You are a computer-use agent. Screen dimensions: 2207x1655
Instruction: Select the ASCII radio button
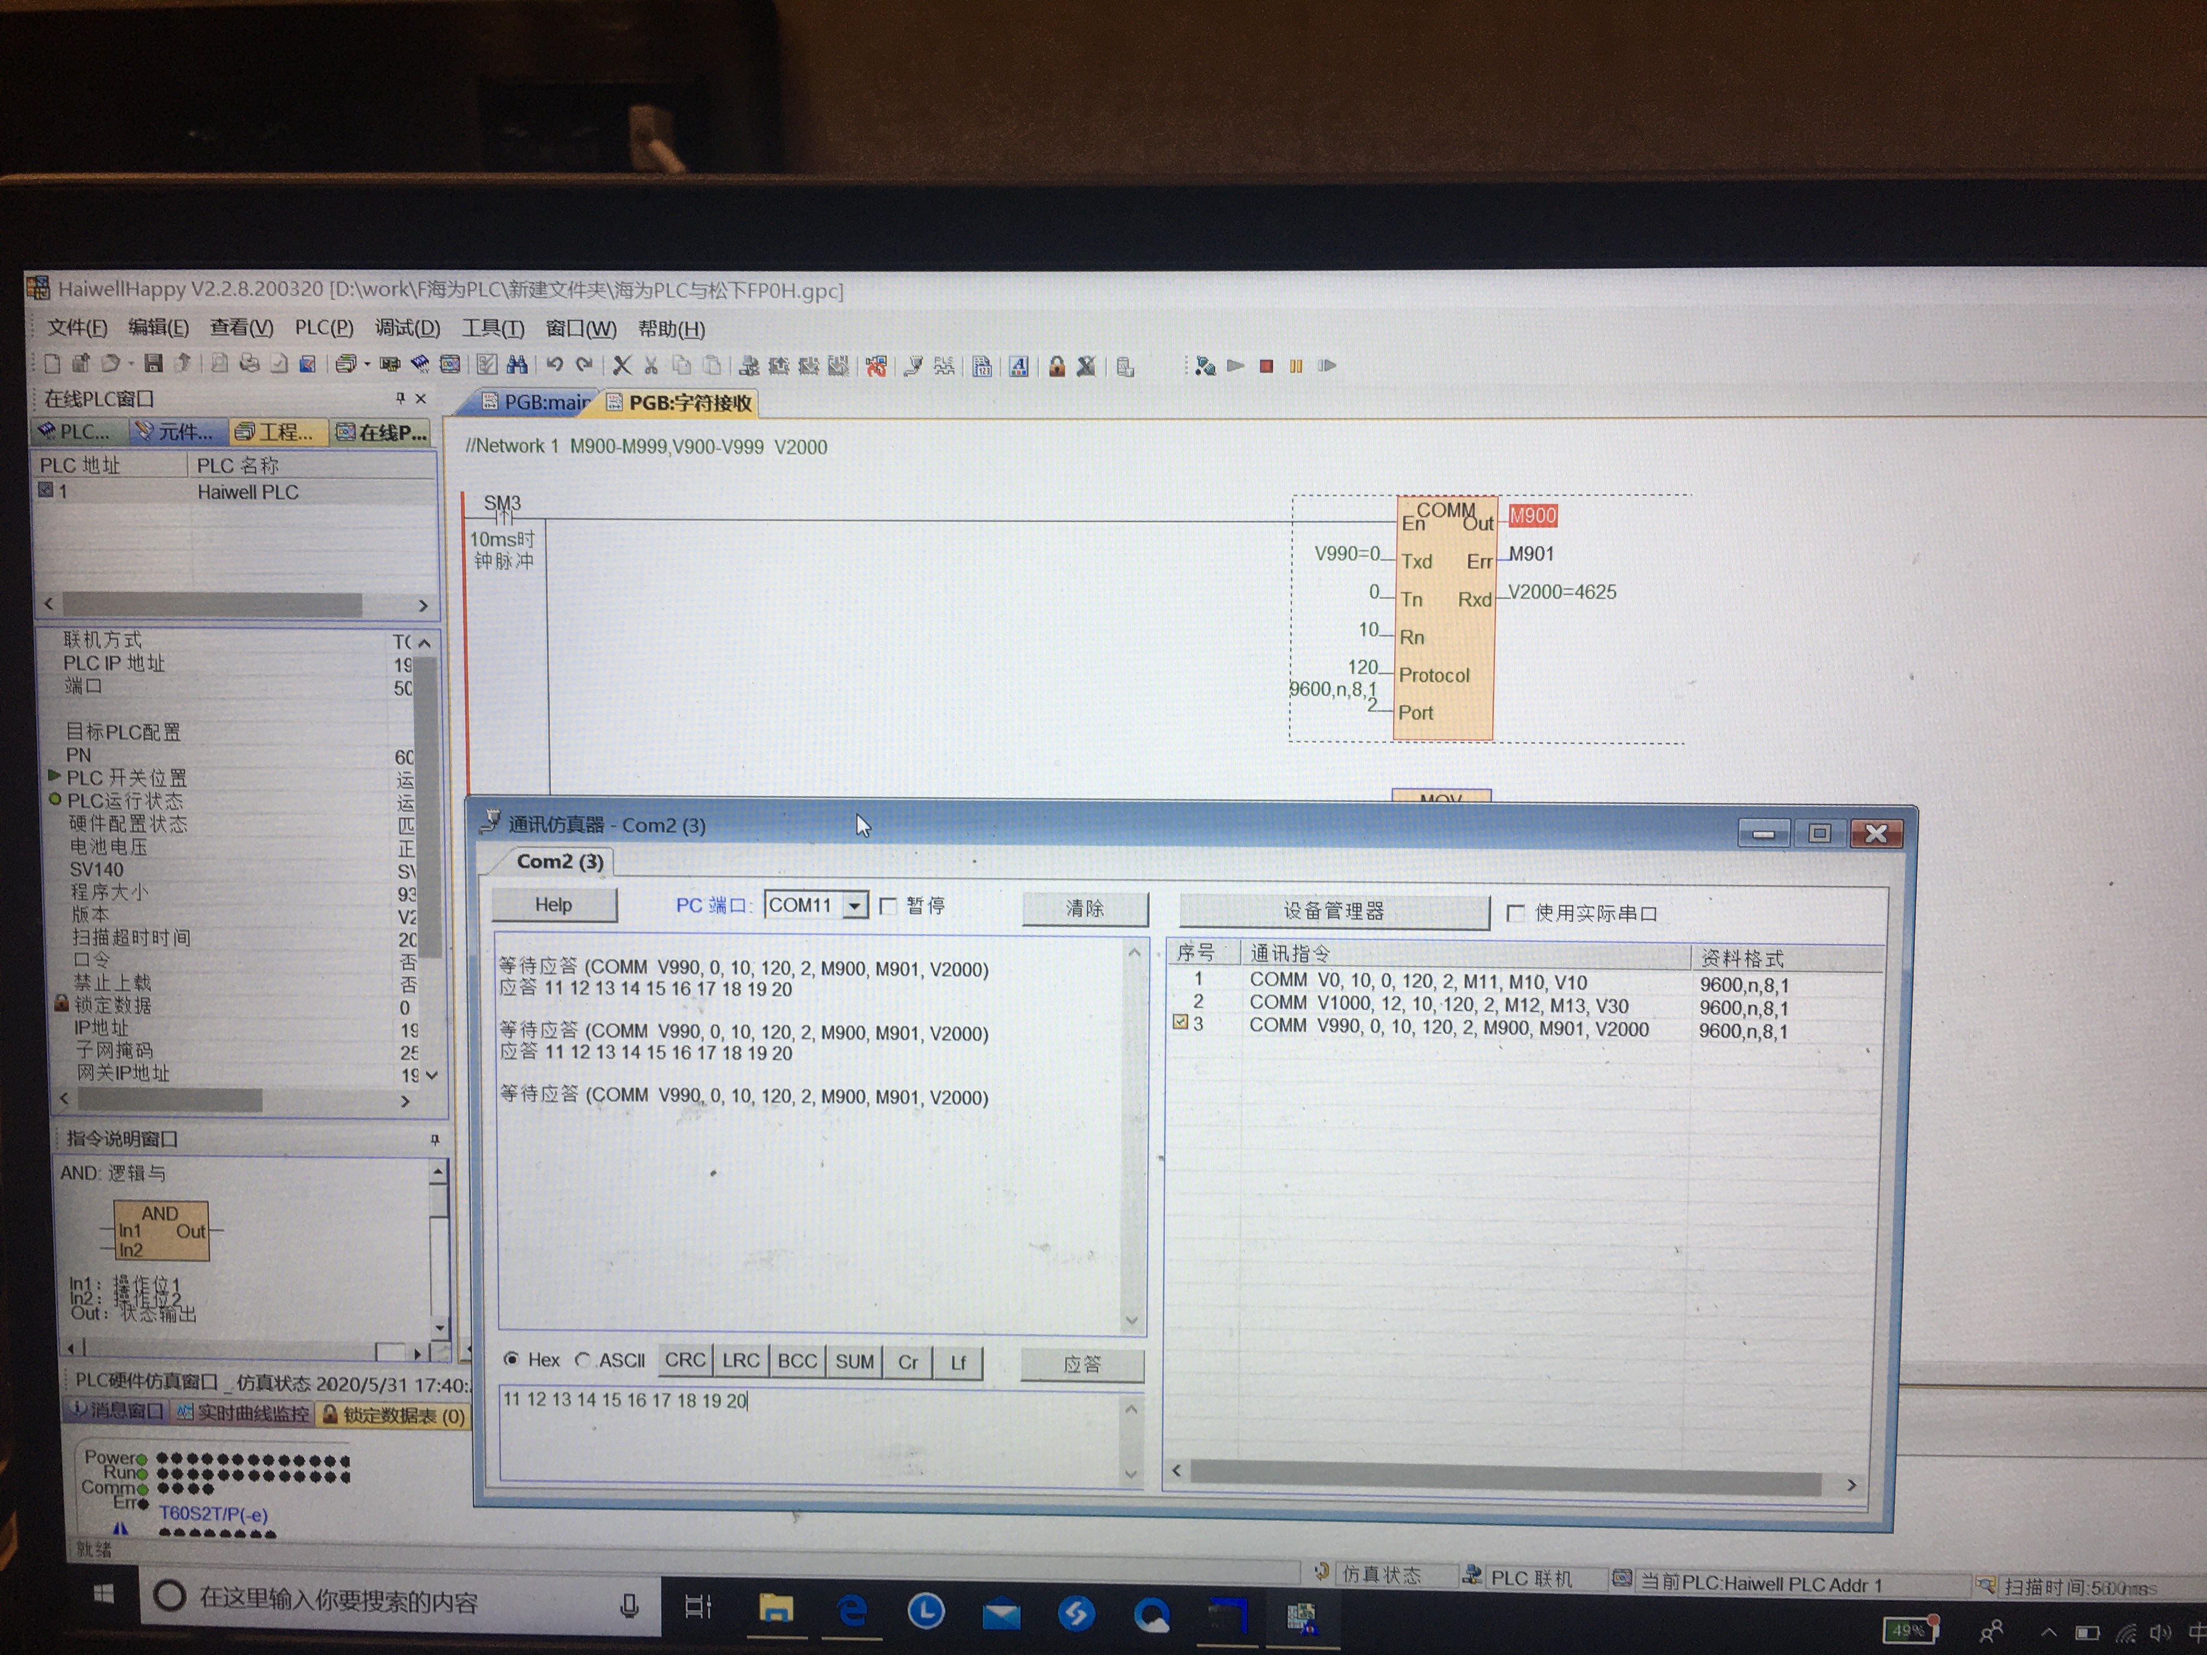[x=583, y=1359]
